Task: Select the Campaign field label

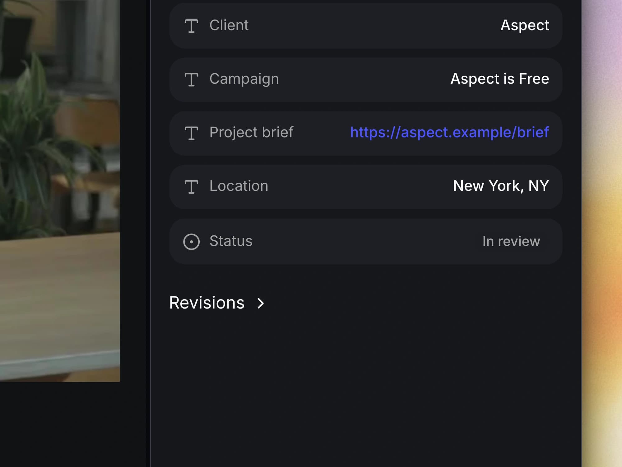Action: coord(244,79)
